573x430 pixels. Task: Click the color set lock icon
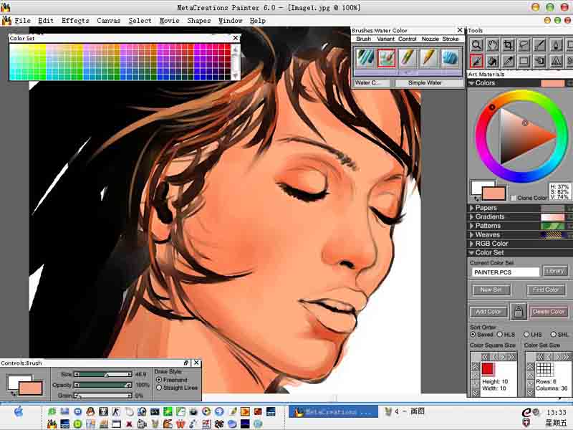pyautogui.click(x=518, y=312)
